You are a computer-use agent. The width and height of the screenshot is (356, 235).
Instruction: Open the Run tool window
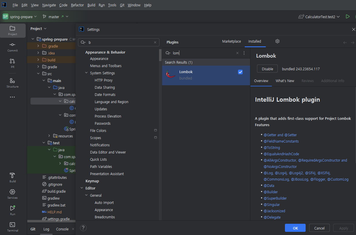point(12,211)
